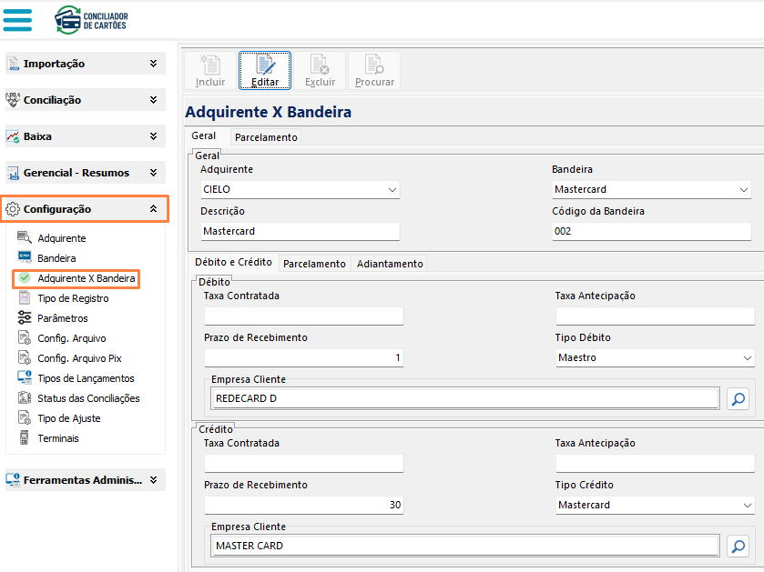This screenshot has height=572, width=764.
Task: Open Parâmetros from the sidebar
Action: [x=63, y=318]
